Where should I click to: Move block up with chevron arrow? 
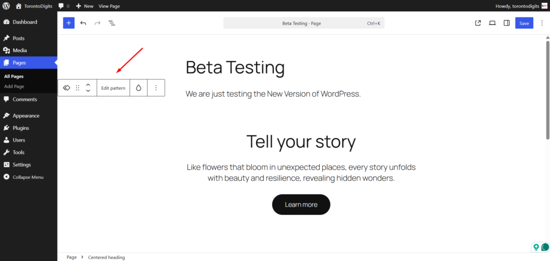pos(88,84)
